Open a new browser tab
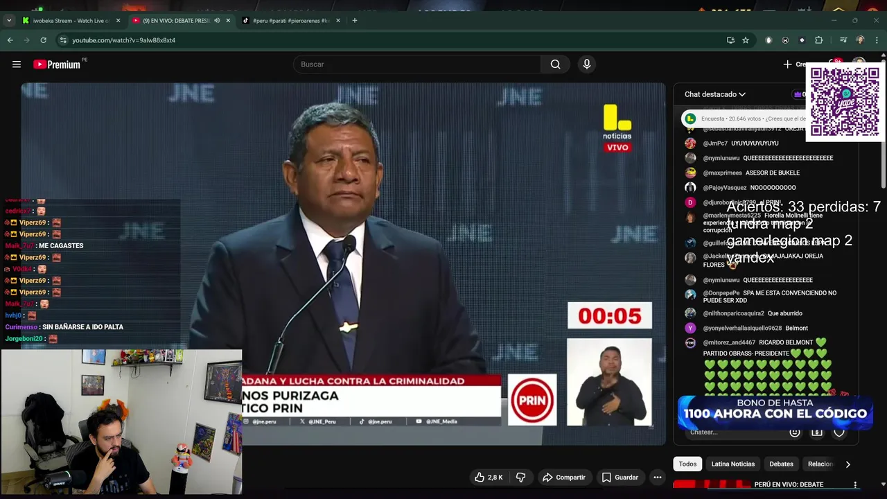Screen dimensions: 887x499 click(355, 21)
